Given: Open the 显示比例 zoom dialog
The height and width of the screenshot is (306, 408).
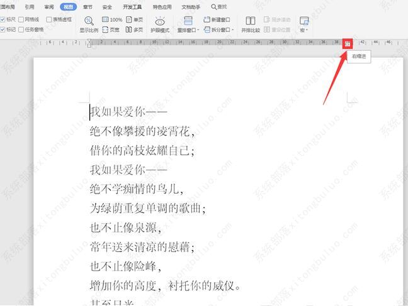Looking at the screenshot, I should pyautogui.click(x=89, y=25).
